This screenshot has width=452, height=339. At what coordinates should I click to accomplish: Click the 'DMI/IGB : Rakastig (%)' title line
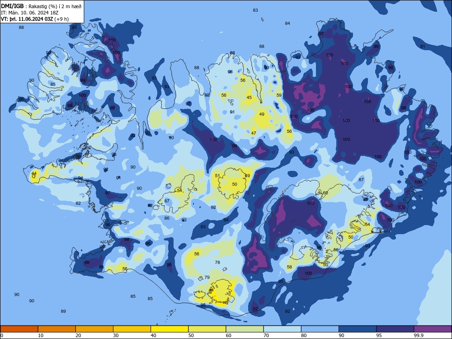coord(41,6)
